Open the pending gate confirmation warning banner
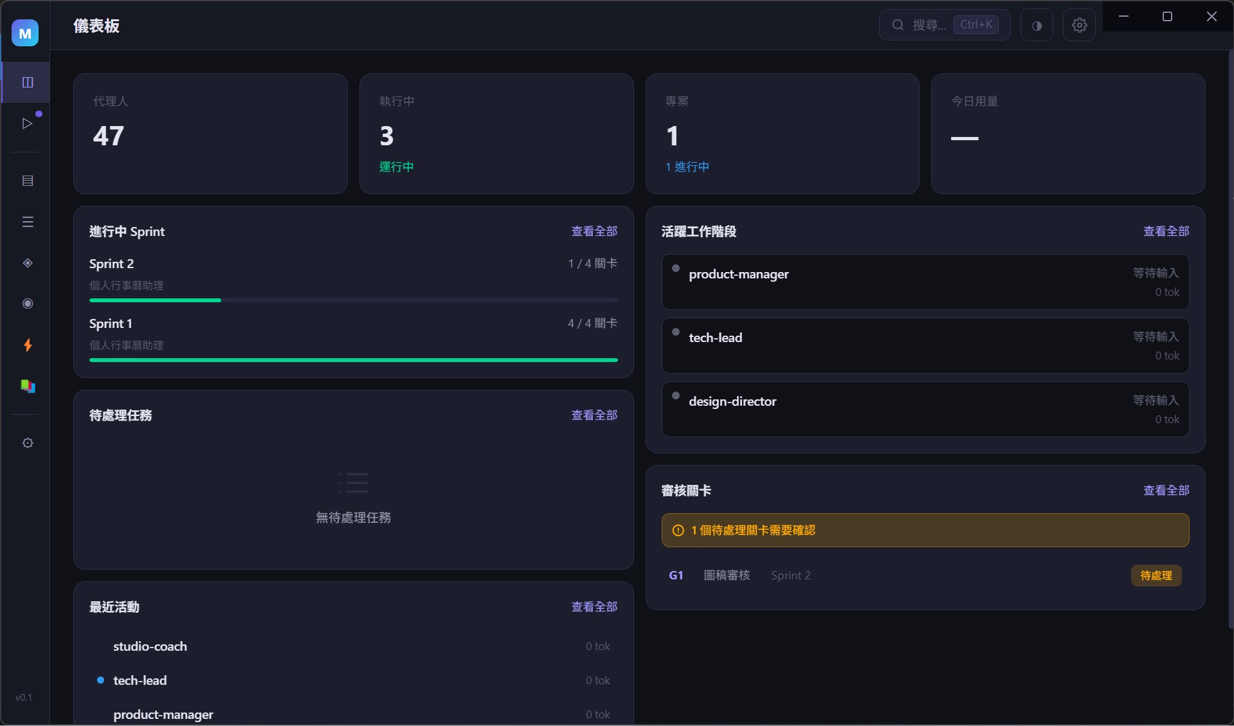Image resolution: width=1234 pixels, height=726 pixels. coord(925,530)
